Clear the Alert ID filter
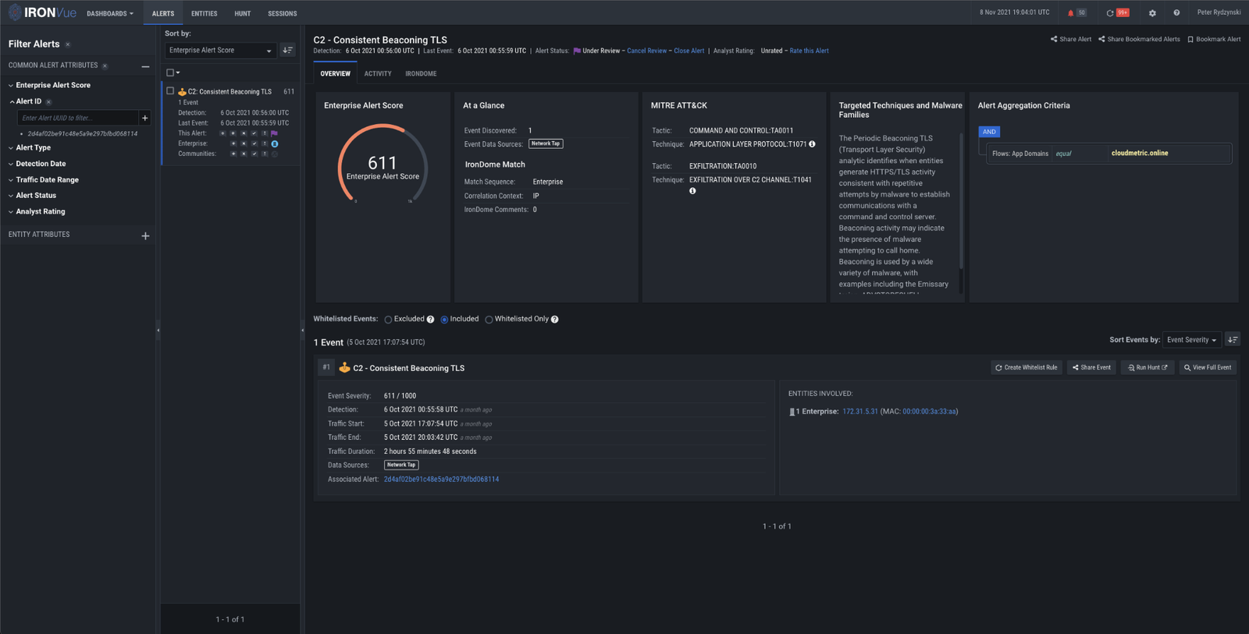1249x634 pixels. pos(48,102)
